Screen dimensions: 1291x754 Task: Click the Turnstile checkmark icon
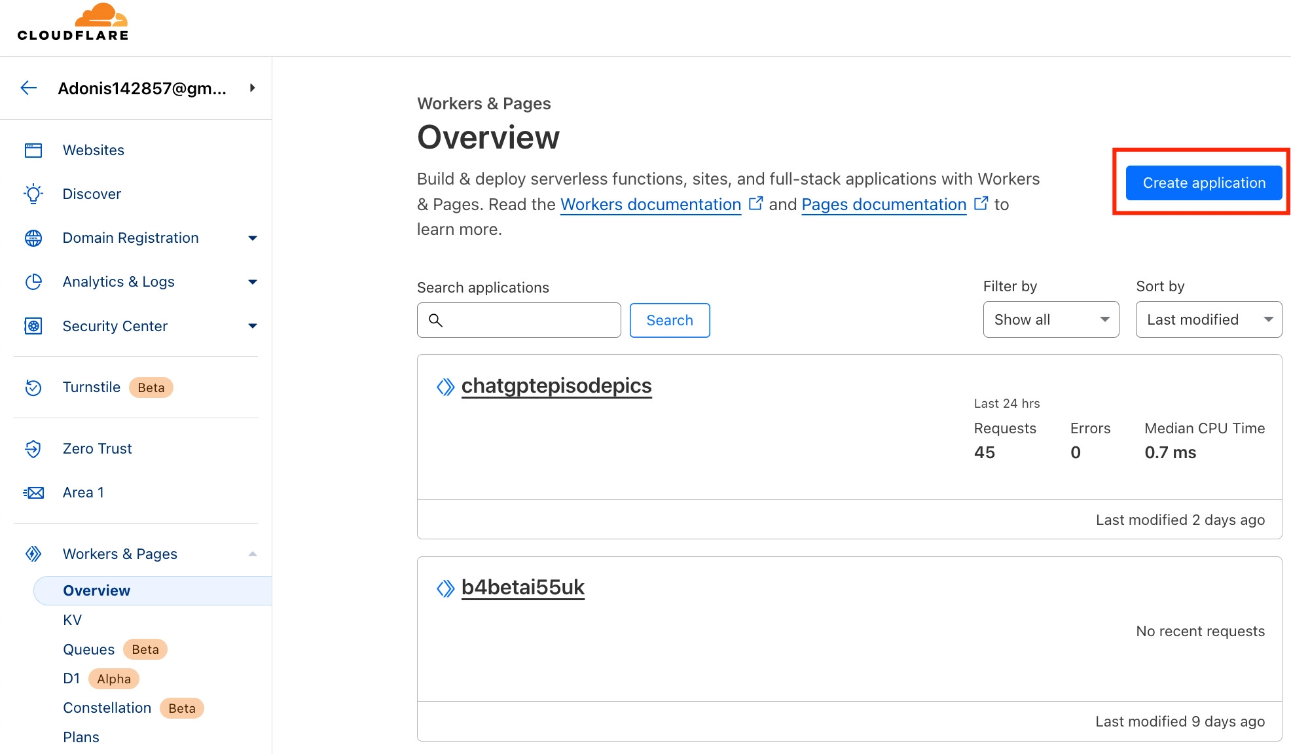pyautogui.click(x=33, y=387)
